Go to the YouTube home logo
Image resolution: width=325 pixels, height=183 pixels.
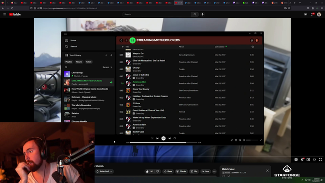click(15, 14)
